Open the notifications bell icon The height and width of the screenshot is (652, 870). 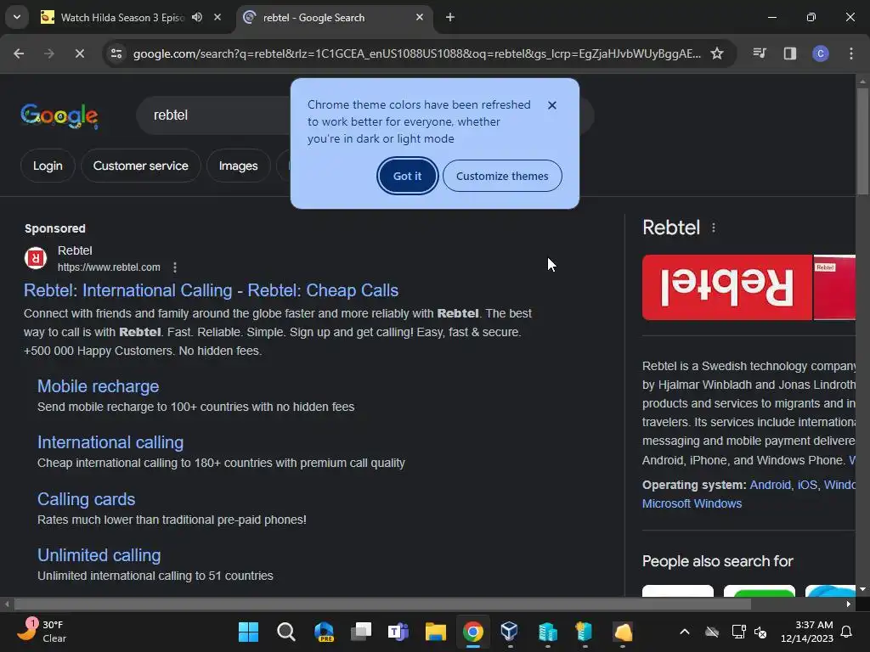point(847,632)
